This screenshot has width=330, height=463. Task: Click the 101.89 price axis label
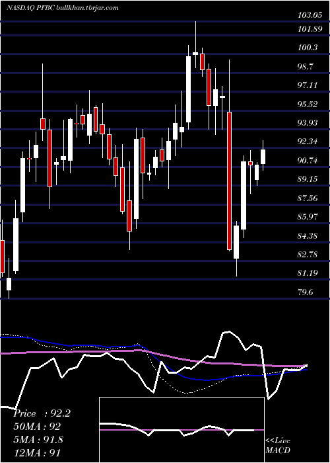(310, 29)
